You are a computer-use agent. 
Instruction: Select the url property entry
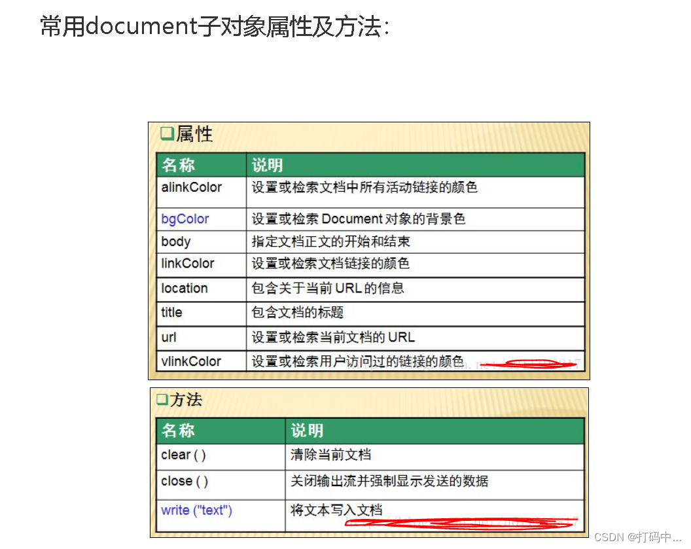coord(168,338)
